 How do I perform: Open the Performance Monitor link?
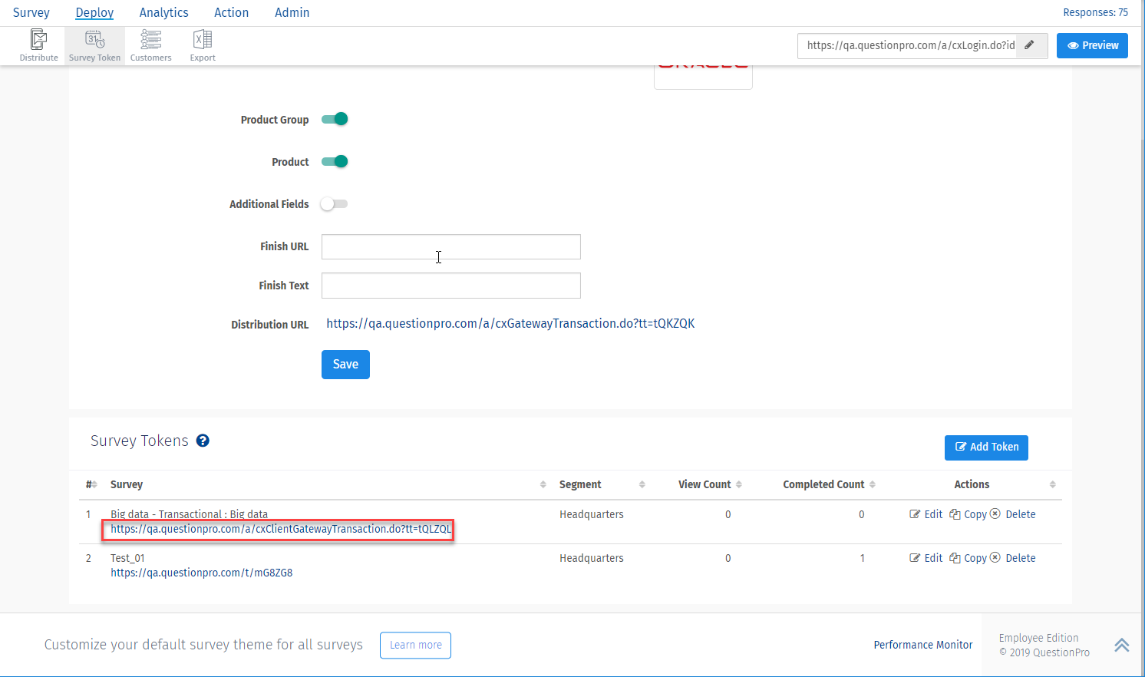923,645
